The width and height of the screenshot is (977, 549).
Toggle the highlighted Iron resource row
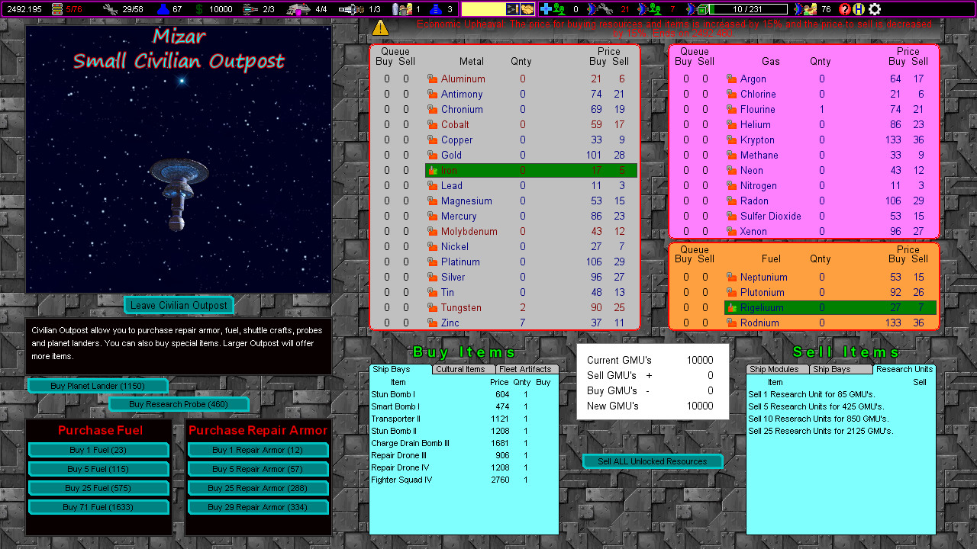coord(530,170)
